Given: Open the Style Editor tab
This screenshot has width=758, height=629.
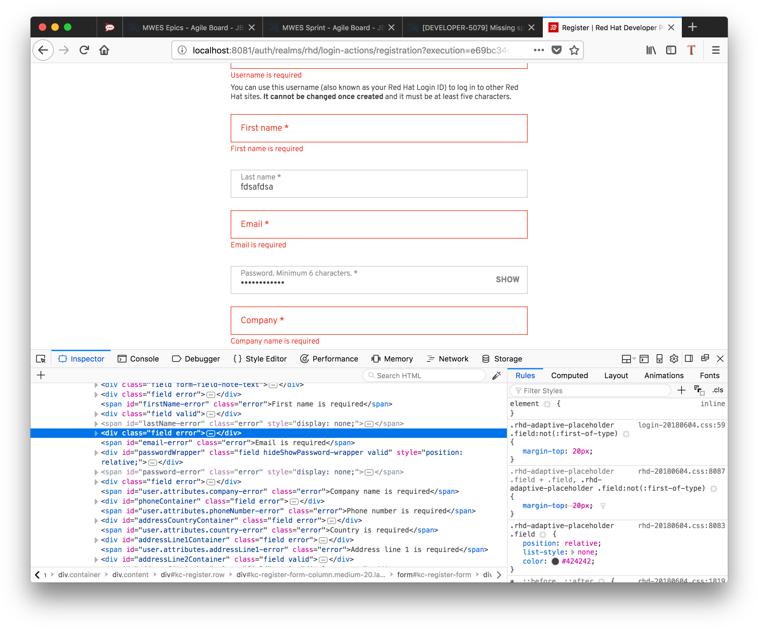Looking at the screenshot, I should (260, 359).
